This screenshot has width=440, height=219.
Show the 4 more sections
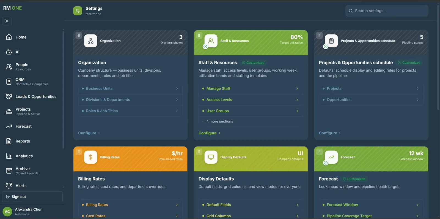218,121
